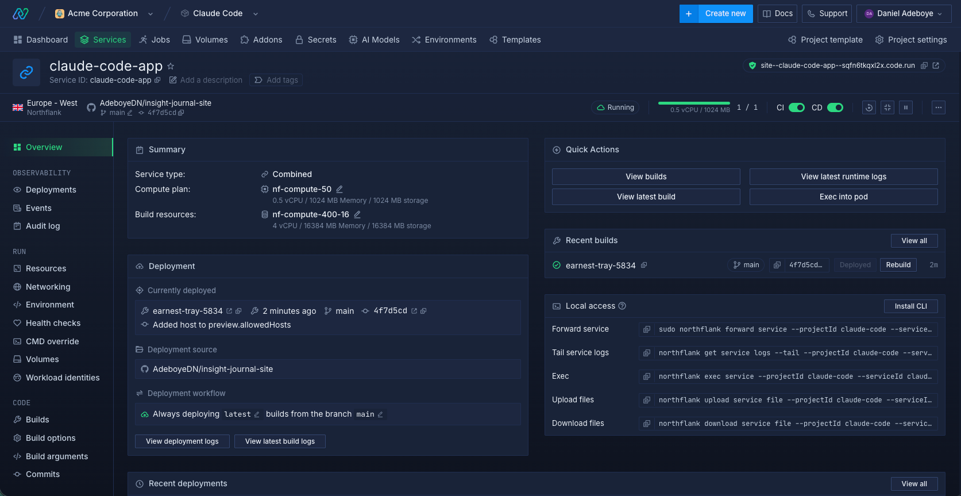Open Build arguments in the sidebar
This screenshot has height=496, width=961.
56,456
